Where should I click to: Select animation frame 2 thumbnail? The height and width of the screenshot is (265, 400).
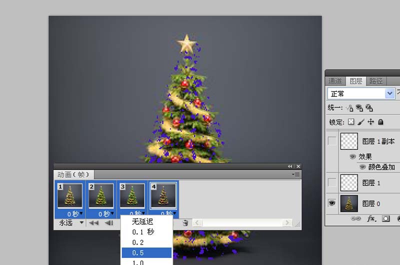pos(101,195)
